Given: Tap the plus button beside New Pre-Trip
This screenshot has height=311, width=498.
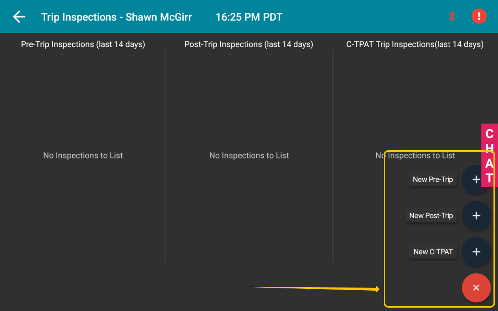Looking at the screenshot, I should [476, 180].
